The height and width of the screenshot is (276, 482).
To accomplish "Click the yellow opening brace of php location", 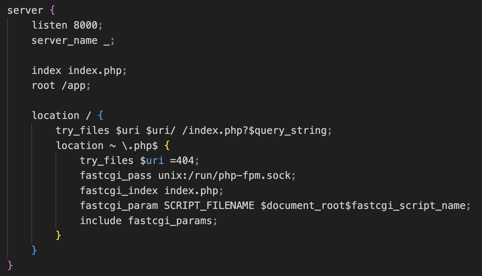I will [x=167, y=145].
